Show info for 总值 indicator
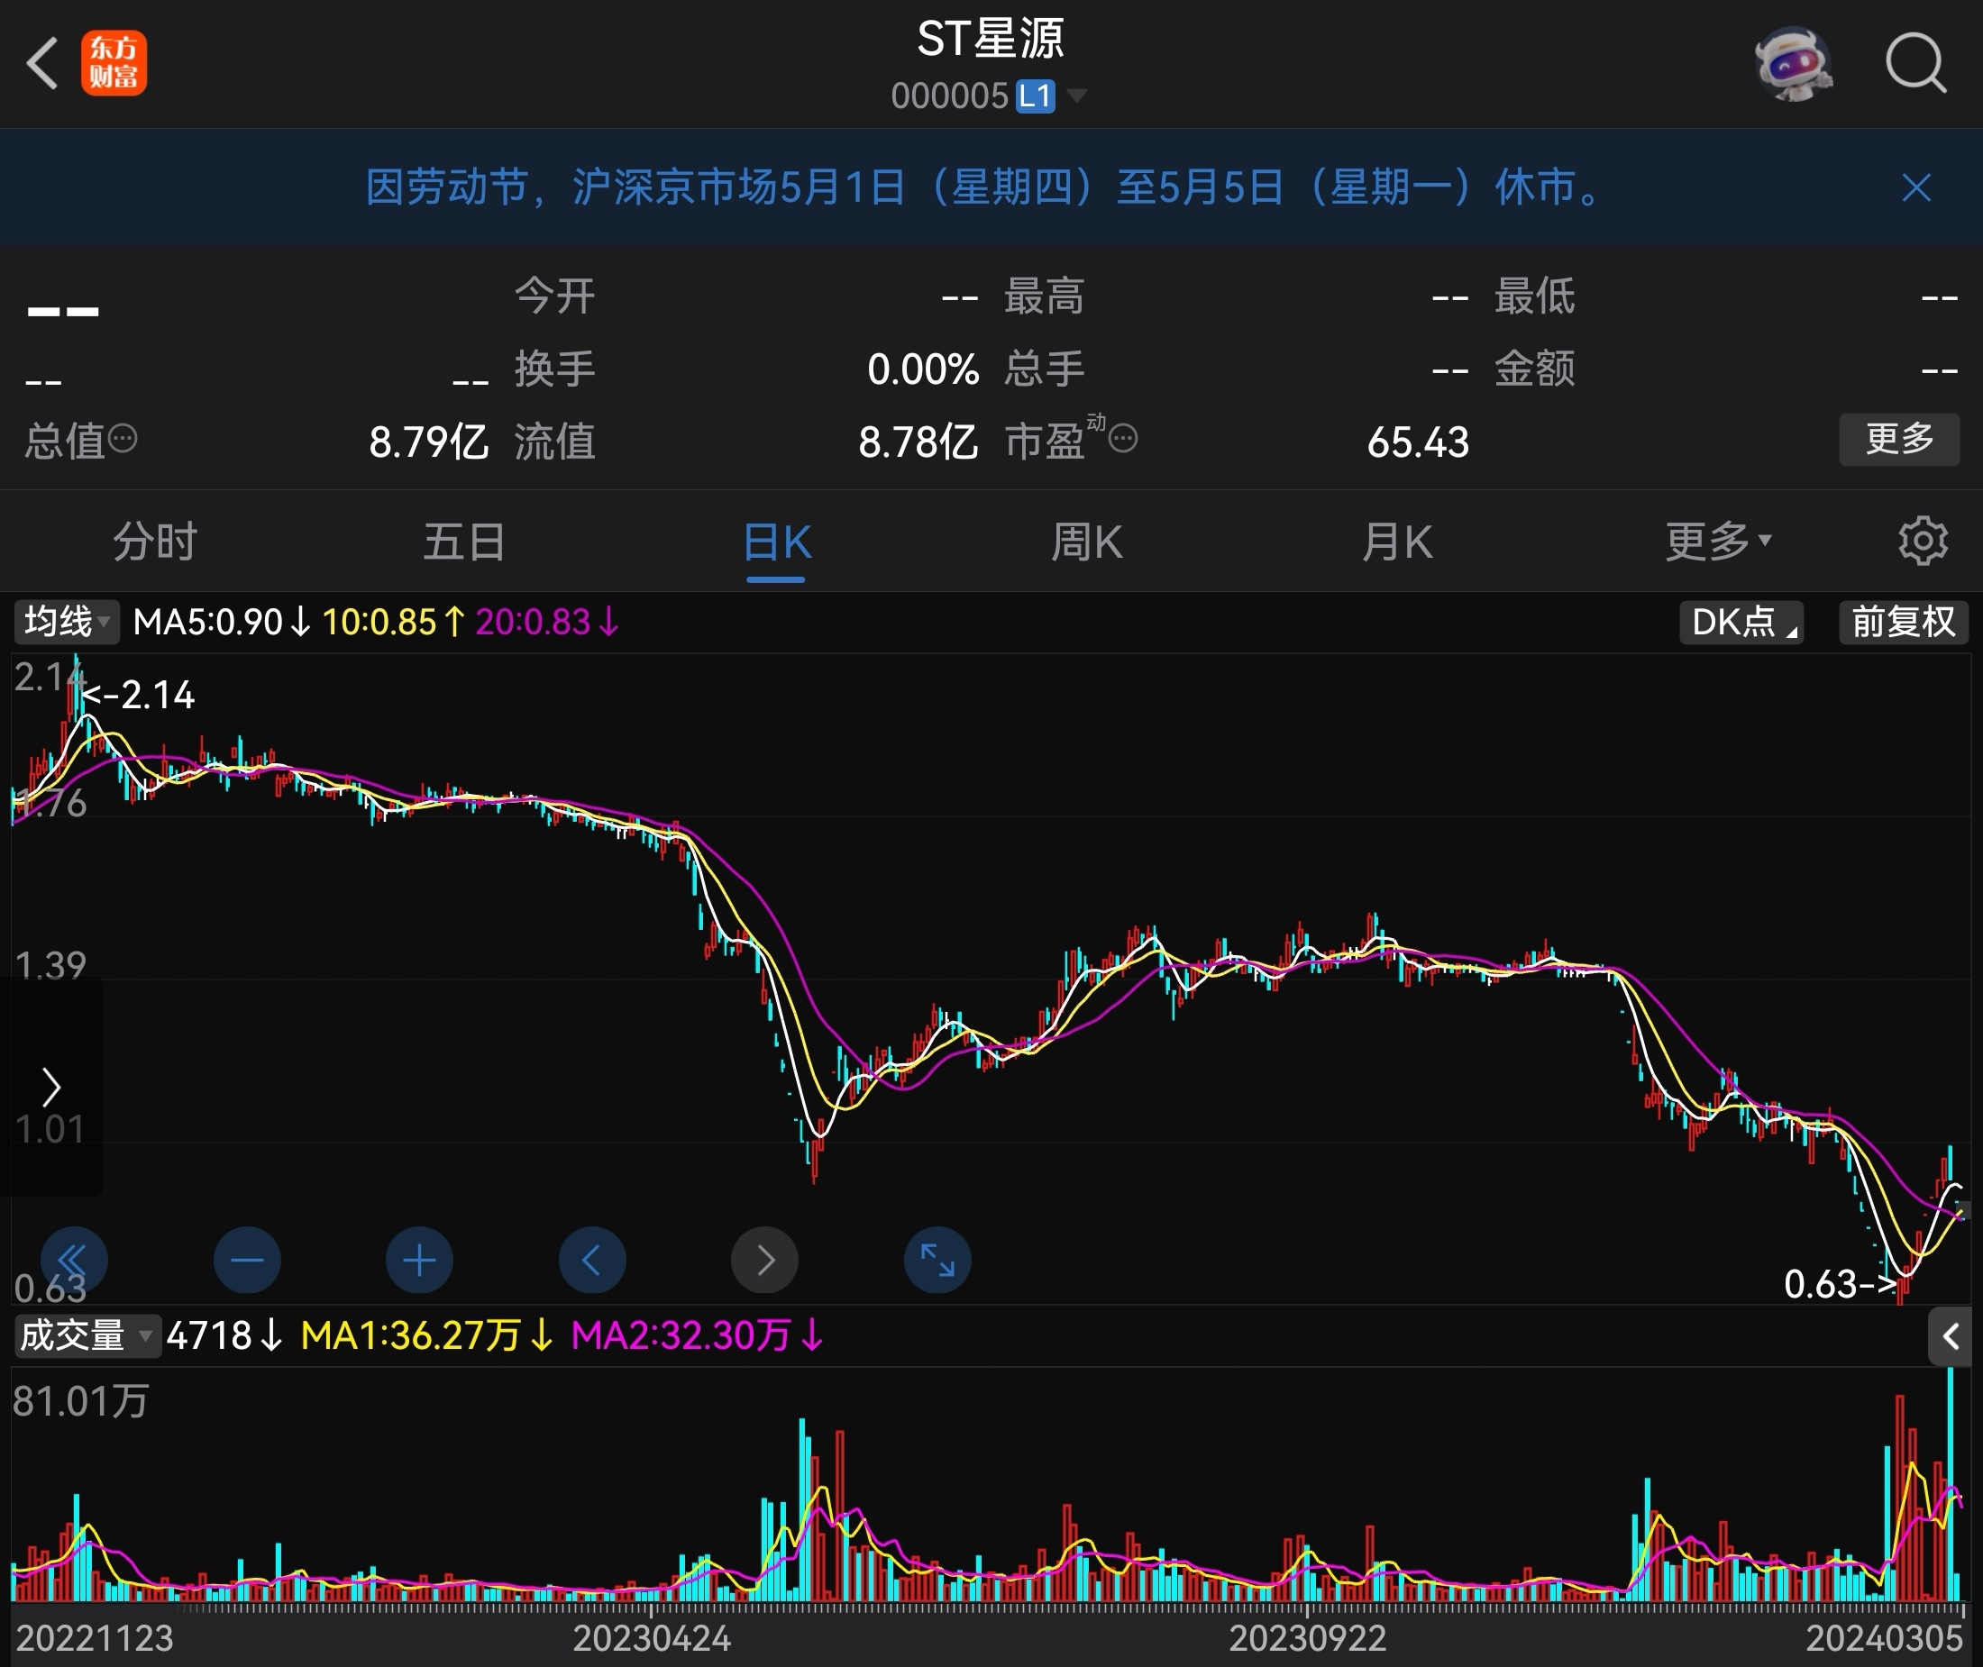This screenshot has width=1983, height=1667. coord(123,439)
